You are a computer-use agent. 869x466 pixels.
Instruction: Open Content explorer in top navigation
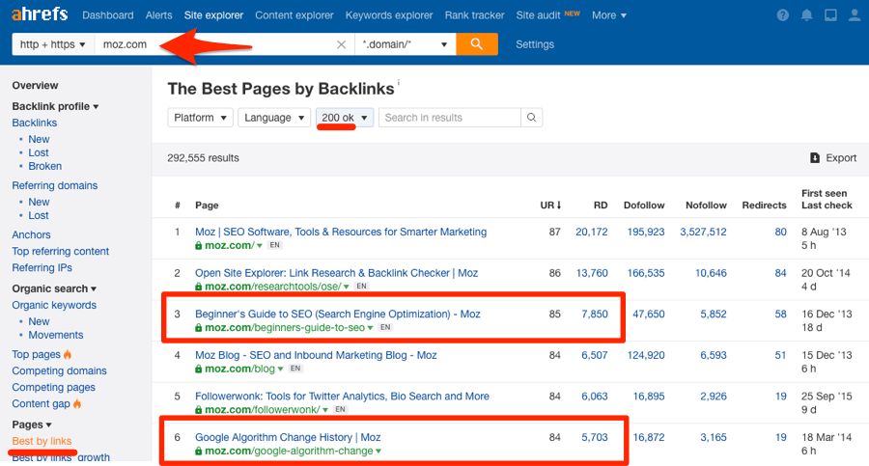click(x=294, y=15)
